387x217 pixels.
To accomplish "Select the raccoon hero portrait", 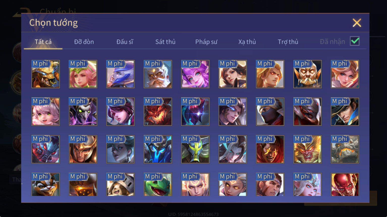I will pyautogui.click(x=46, y=185).
